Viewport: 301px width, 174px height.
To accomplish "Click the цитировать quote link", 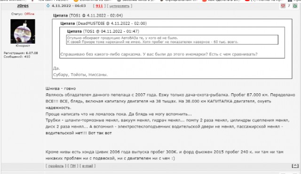I will tap(119, 6).
